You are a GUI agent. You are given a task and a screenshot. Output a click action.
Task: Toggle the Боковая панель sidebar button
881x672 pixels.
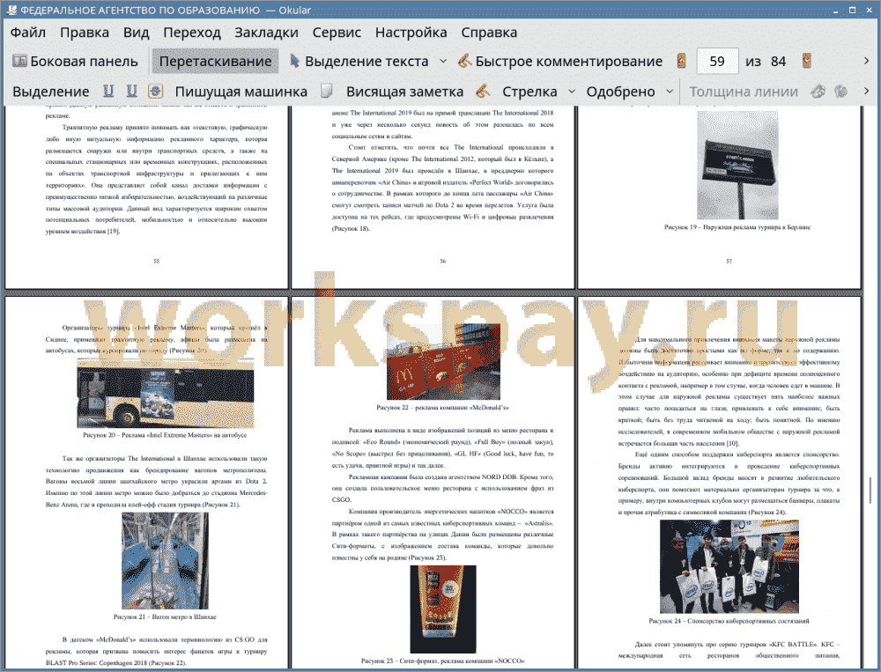[75, 62]
